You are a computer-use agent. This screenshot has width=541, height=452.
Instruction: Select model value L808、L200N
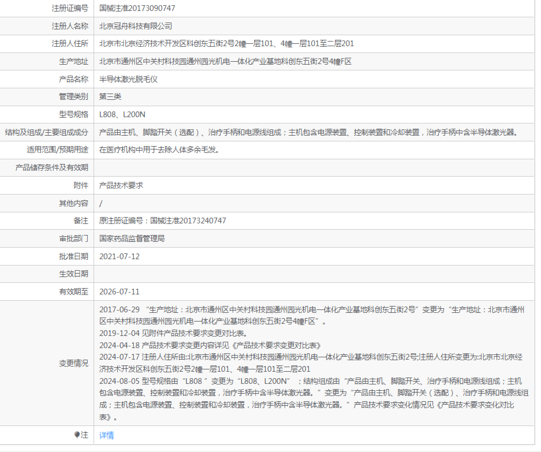pyautogui.click(x=122, y=114)
